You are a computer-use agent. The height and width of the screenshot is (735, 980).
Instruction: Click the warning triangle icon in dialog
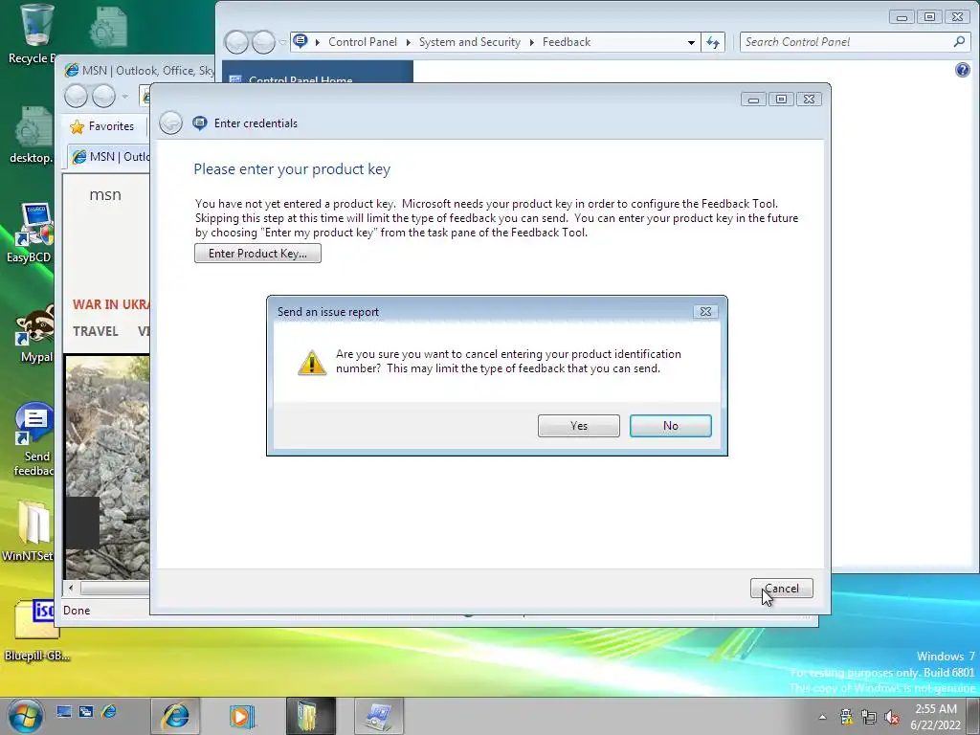(311, 363)
